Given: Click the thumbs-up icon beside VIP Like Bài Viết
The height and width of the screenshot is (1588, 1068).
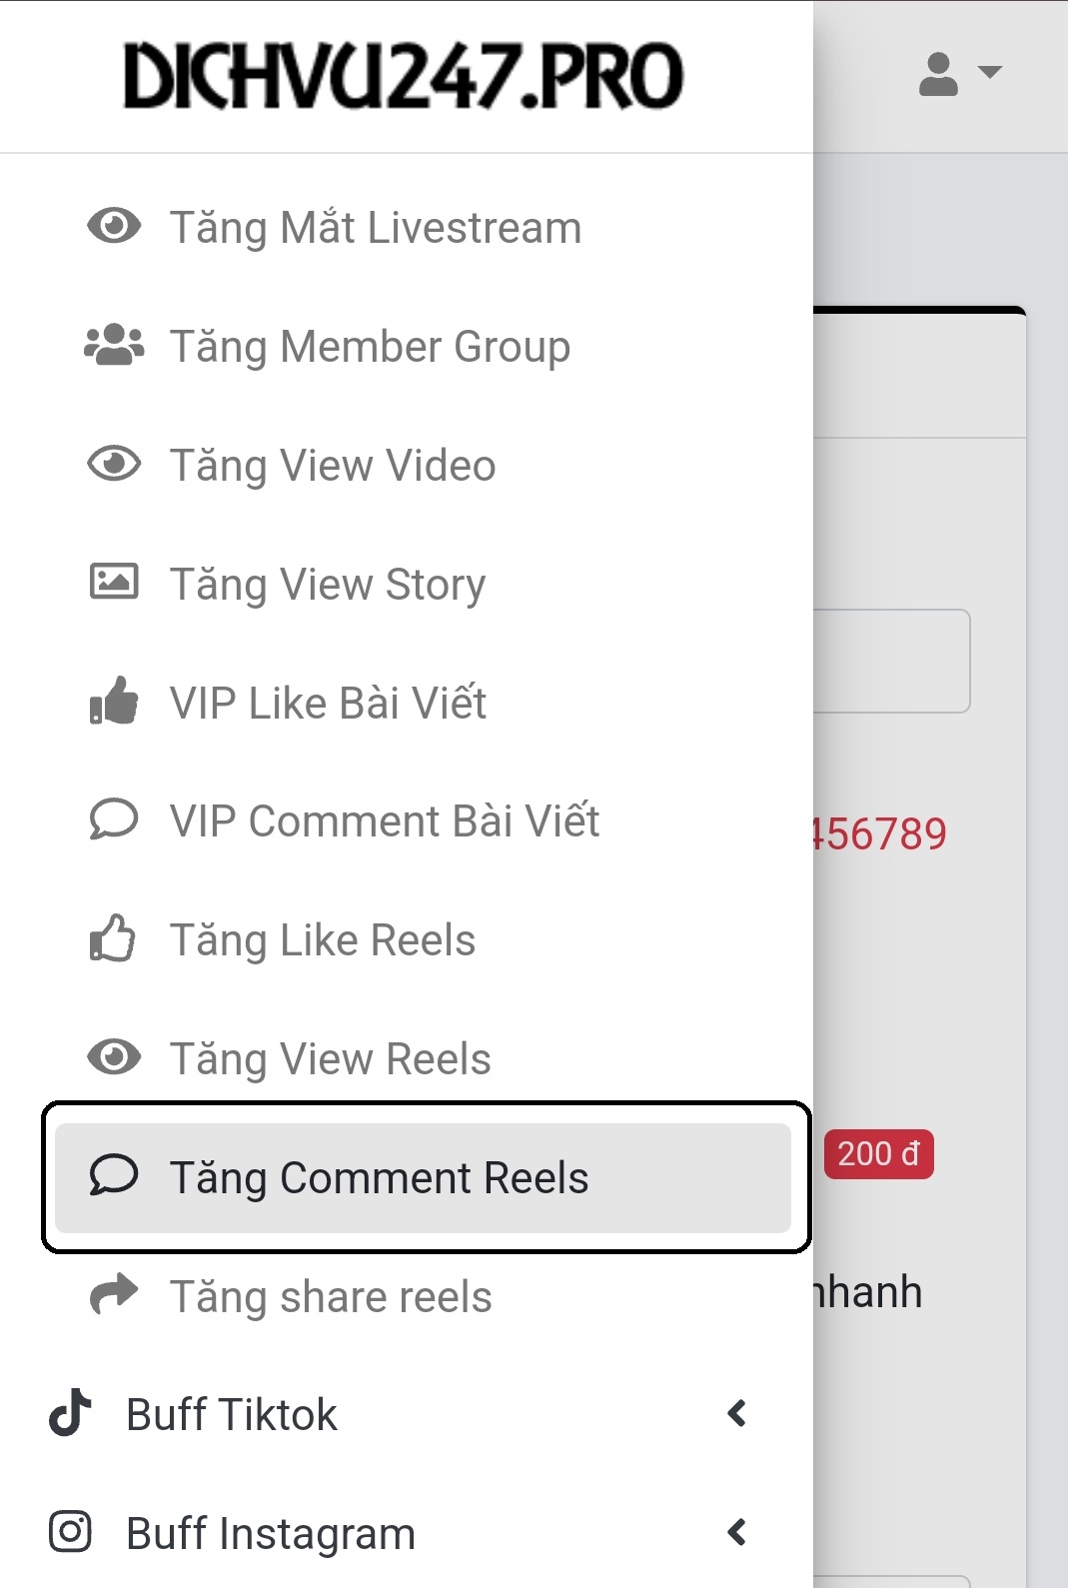Looking at the screenshot, I should pos(114,701).
